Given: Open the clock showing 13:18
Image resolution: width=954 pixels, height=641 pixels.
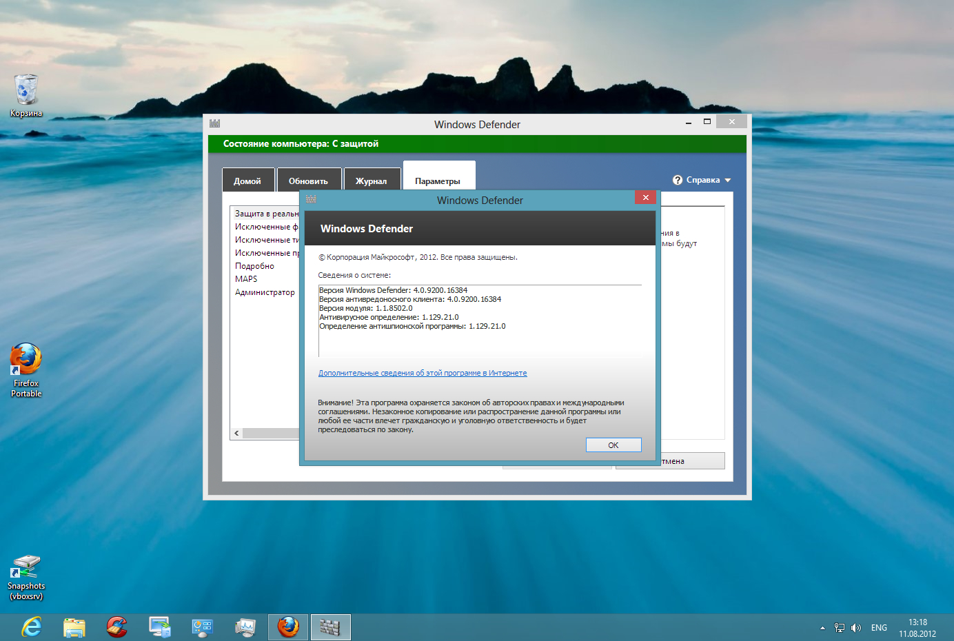Looking at the screenshot, I should [x=917, y=628].
